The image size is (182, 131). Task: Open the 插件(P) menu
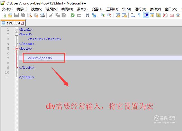[155, 9]
